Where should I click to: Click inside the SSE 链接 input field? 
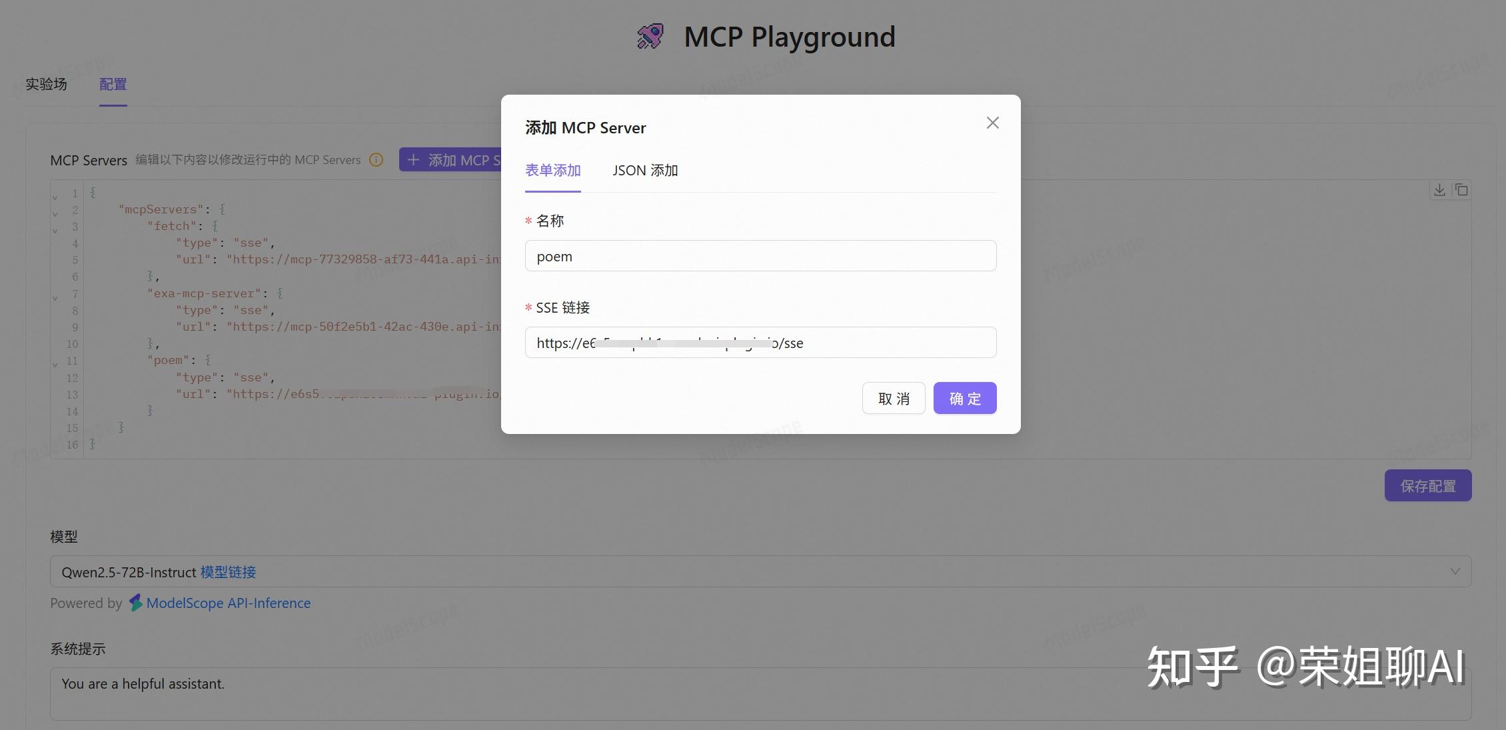[760, 342]
